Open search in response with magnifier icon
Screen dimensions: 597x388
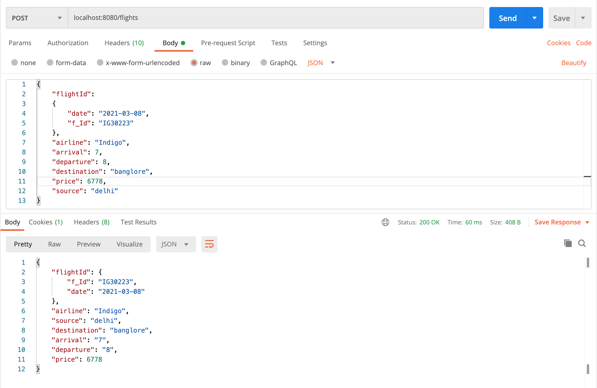[x=582, y=244]
